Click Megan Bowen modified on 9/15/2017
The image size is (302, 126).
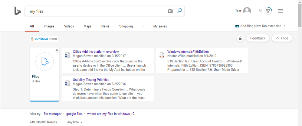(x=99, y=56)
